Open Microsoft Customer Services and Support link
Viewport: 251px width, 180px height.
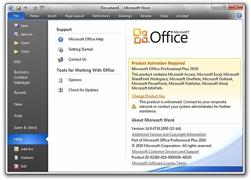pos(166,151)
